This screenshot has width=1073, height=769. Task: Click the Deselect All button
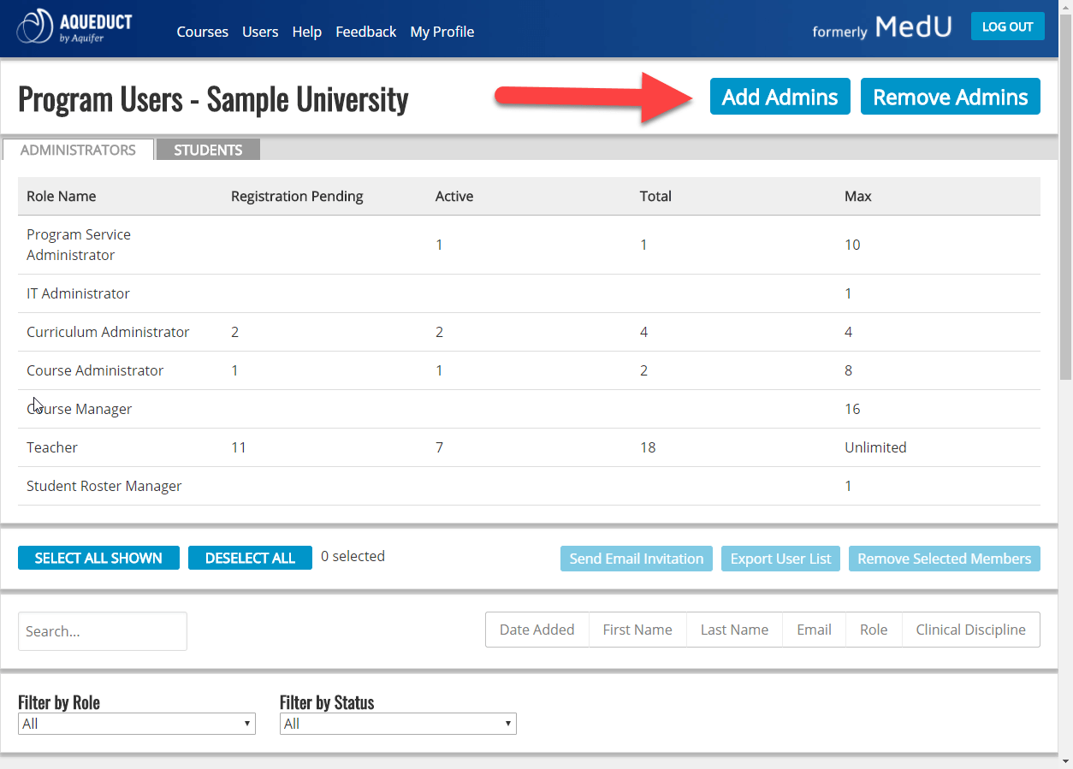[x=250, y=558]
